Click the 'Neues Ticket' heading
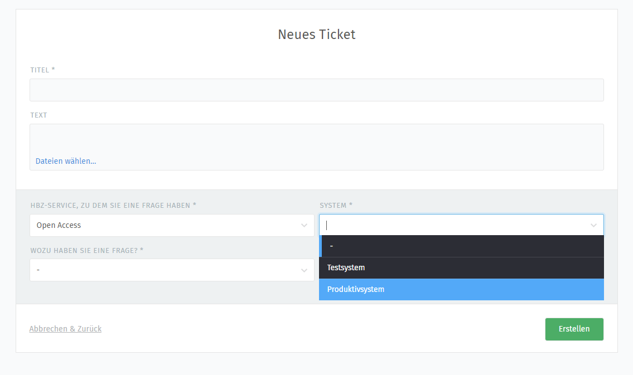633x375 pixels. tap(316, 35)
